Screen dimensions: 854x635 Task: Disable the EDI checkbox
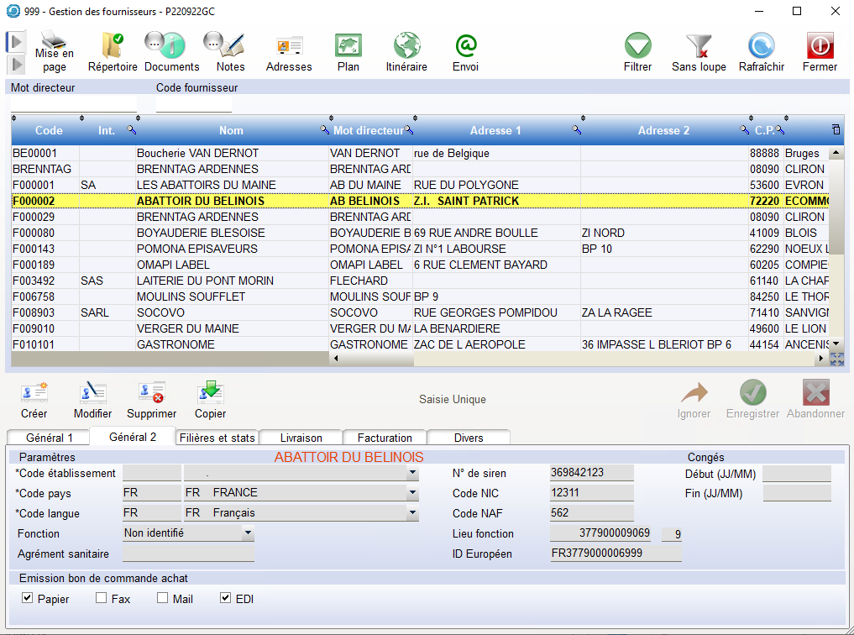225,599
